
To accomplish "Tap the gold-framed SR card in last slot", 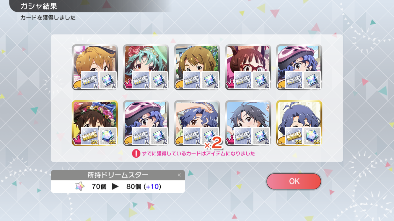I will click(299, 123).
